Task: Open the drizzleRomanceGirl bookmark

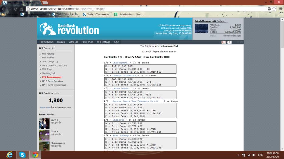Action: 34,15
